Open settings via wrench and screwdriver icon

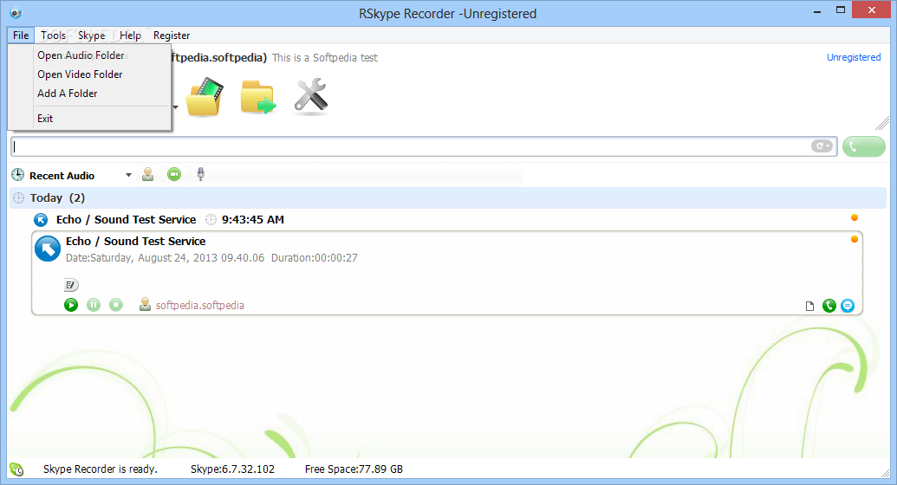[x=310, y=96]
